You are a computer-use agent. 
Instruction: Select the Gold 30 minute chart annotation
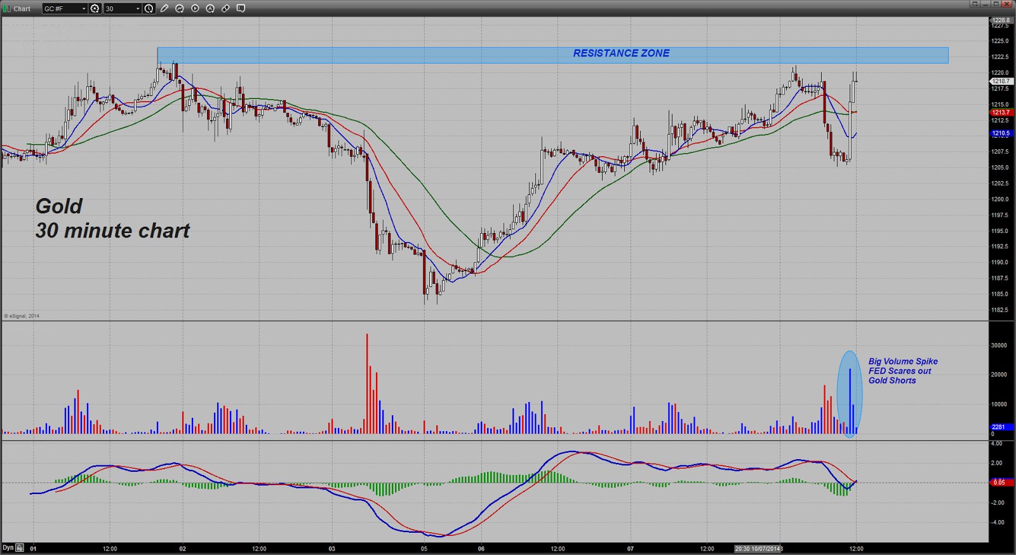(x=112, y=218)
